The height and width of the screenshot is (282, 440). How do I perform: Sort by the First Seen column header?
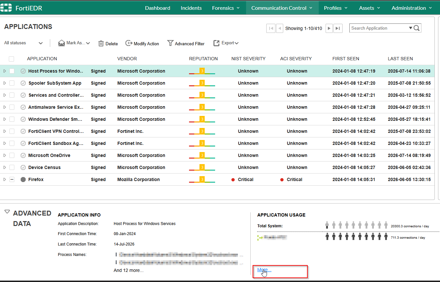coord(346,59)
